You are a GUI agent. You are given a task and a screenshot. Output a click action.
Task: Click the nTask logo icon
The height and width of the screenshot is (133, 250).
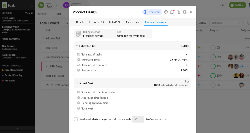click(x=4, y=5)
